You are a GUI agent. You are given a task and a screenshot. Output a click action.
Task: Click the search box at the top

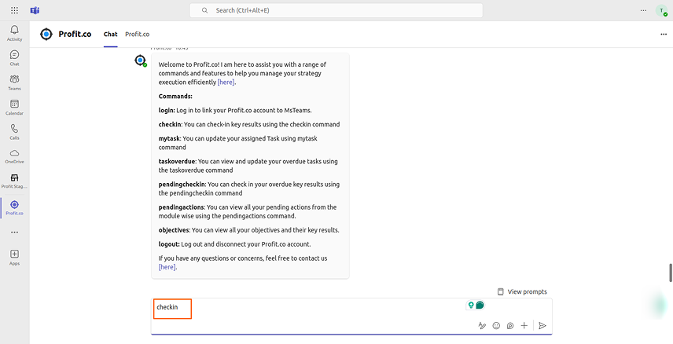coord(336,10)
